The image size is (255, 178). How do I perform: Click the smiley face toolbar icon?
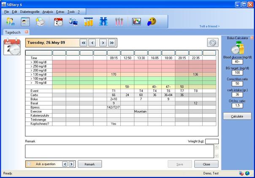tap(152, 22)
